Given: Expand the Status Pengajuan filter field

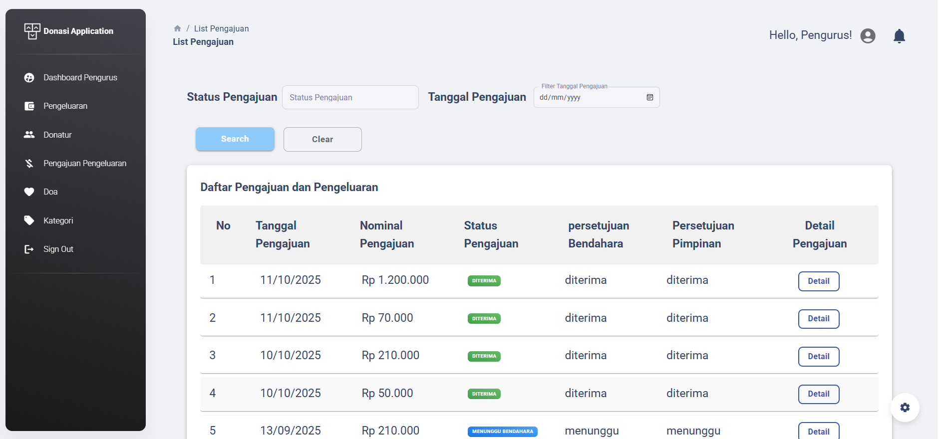Looking at the screenshot, I should tap(350, 97).
